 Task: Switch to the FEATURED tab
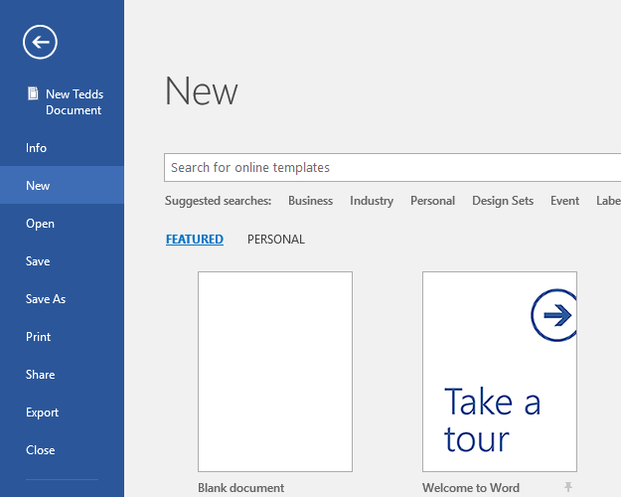point(195,240)
